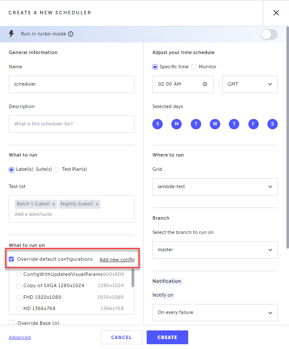Uncheck Override default configurations checkbox
Viewport: 289px width, 349px height.
click(12, 259)
